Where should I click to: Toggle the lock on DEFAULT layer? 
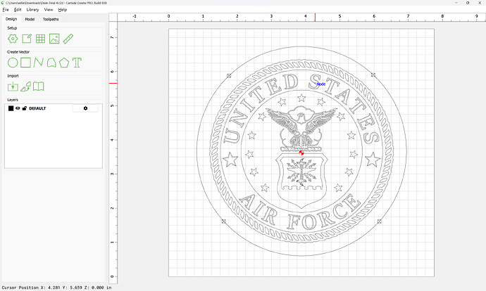(x=24, y=108)
